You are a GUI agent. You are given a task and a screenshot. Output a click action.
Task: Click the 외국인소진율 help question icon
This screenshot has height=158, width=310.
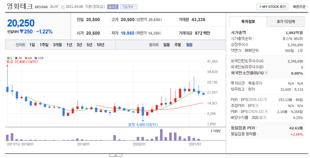(266, 73)
